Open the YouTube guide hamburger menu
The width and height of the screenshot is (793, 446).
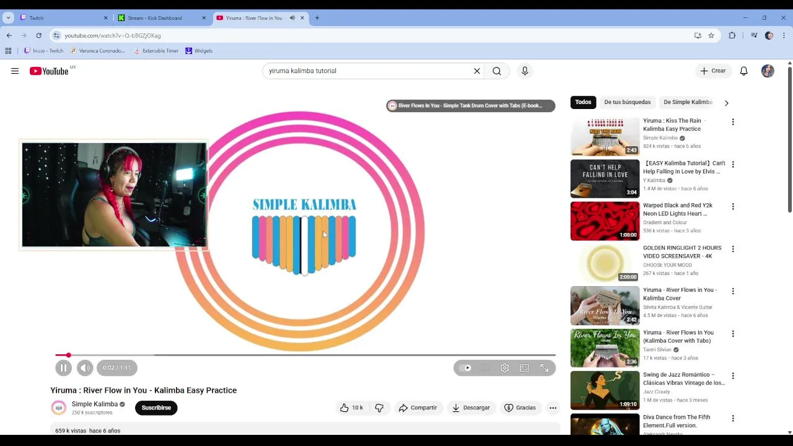coord(15,71)
